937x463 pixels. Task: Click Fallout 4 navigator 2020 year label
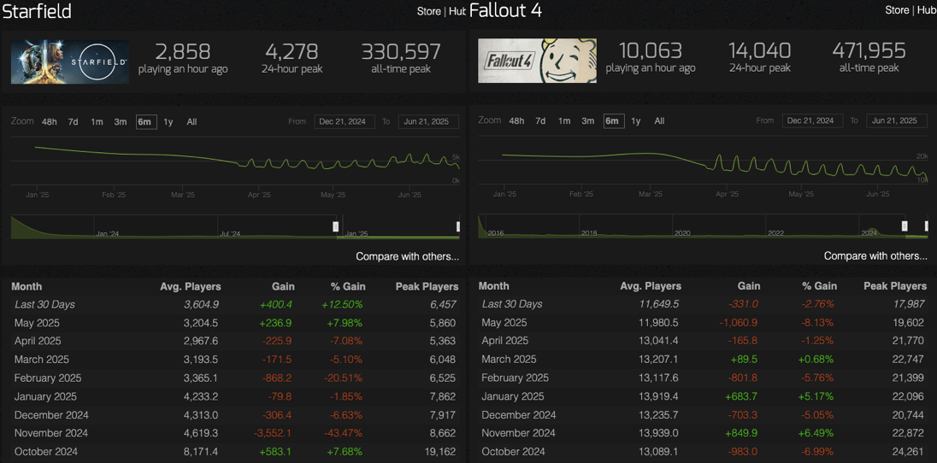[x=682, y=233]
